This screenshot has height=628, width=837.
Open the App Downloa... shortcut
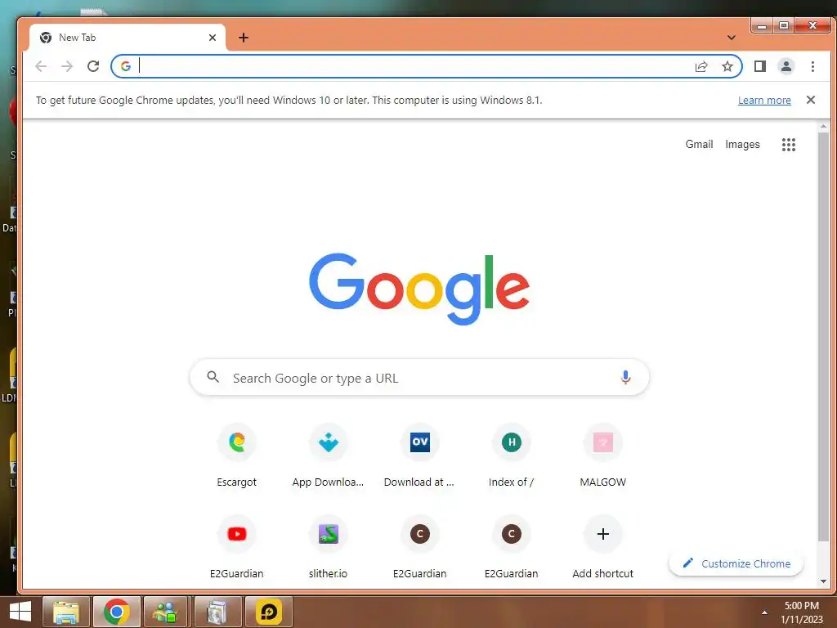[328, 455]
